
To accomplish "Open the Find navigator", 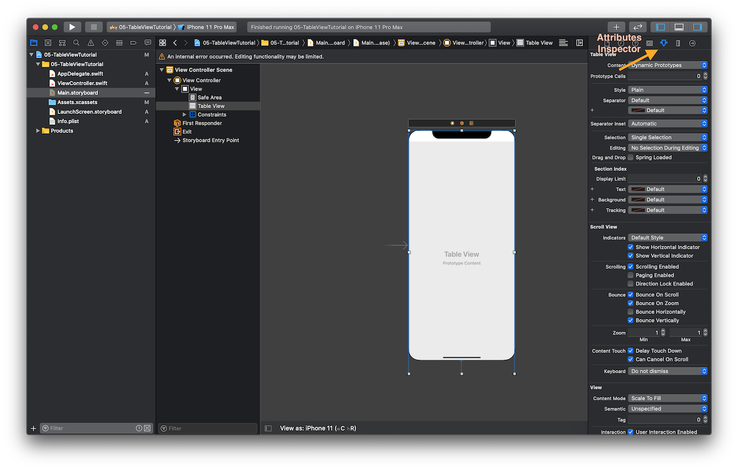I will [76, 43].
